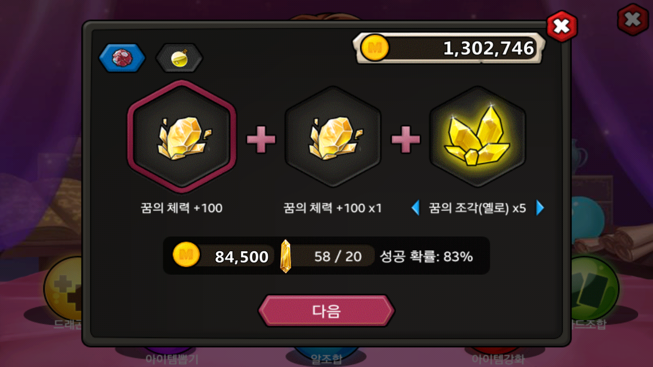Select the highlighted base gem slot
Image resolution: width=653 pixels, height=367 pixels.
coord(182,137)
